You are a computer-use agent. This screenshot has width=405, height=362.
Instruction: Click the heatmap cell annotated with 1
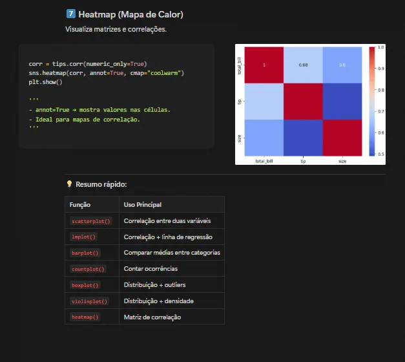tap(264, 65)
